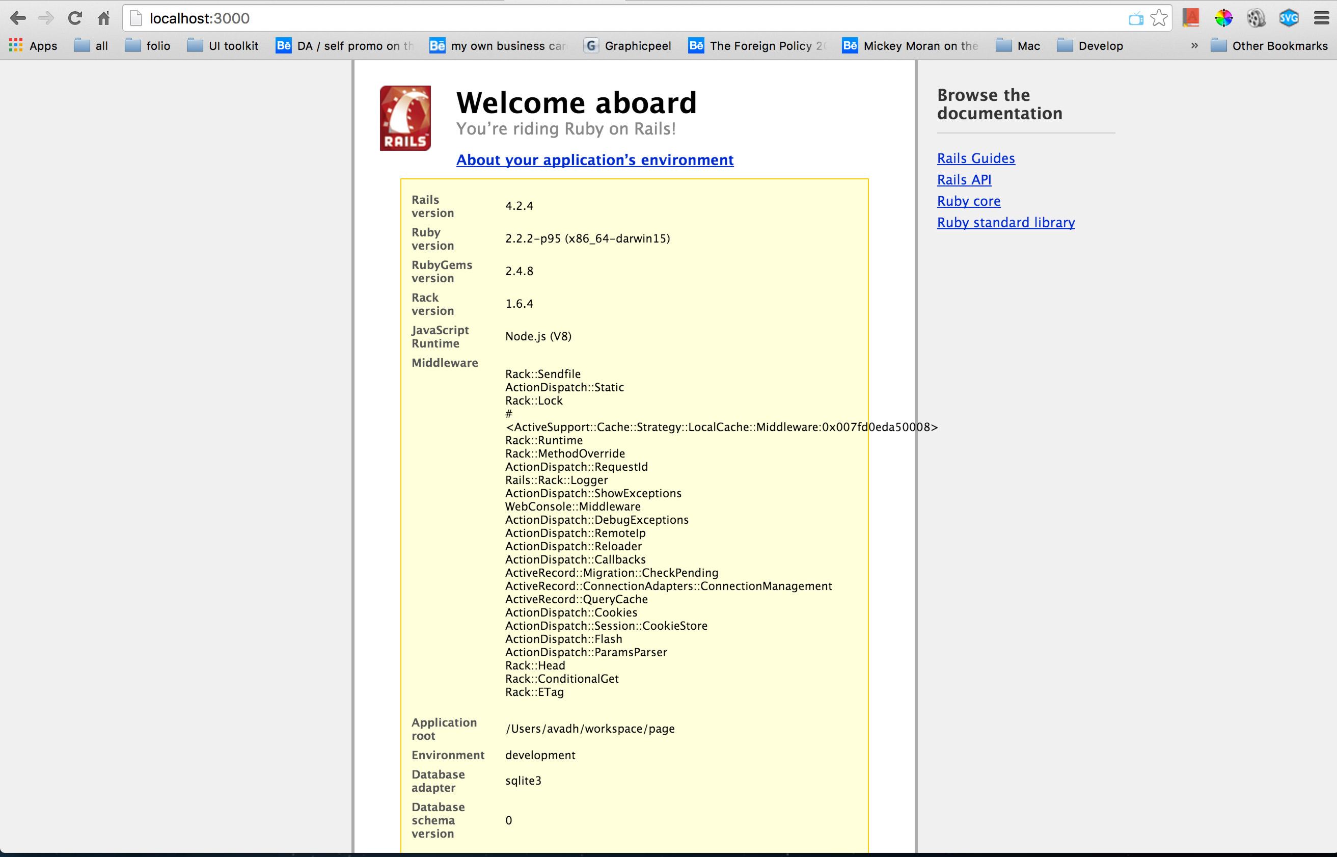Click 'ActiveRecord::Migration::CheckPending' entry
This screenshot has height=857, width=1337.
click(611, 573)
